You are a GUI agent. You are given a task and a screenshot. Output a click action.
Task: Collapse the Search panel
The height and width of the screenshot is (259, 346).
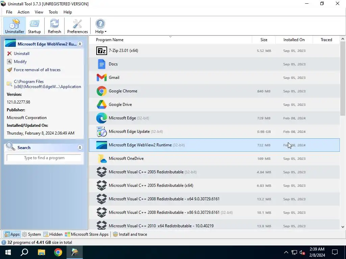[x=80, y=148]
